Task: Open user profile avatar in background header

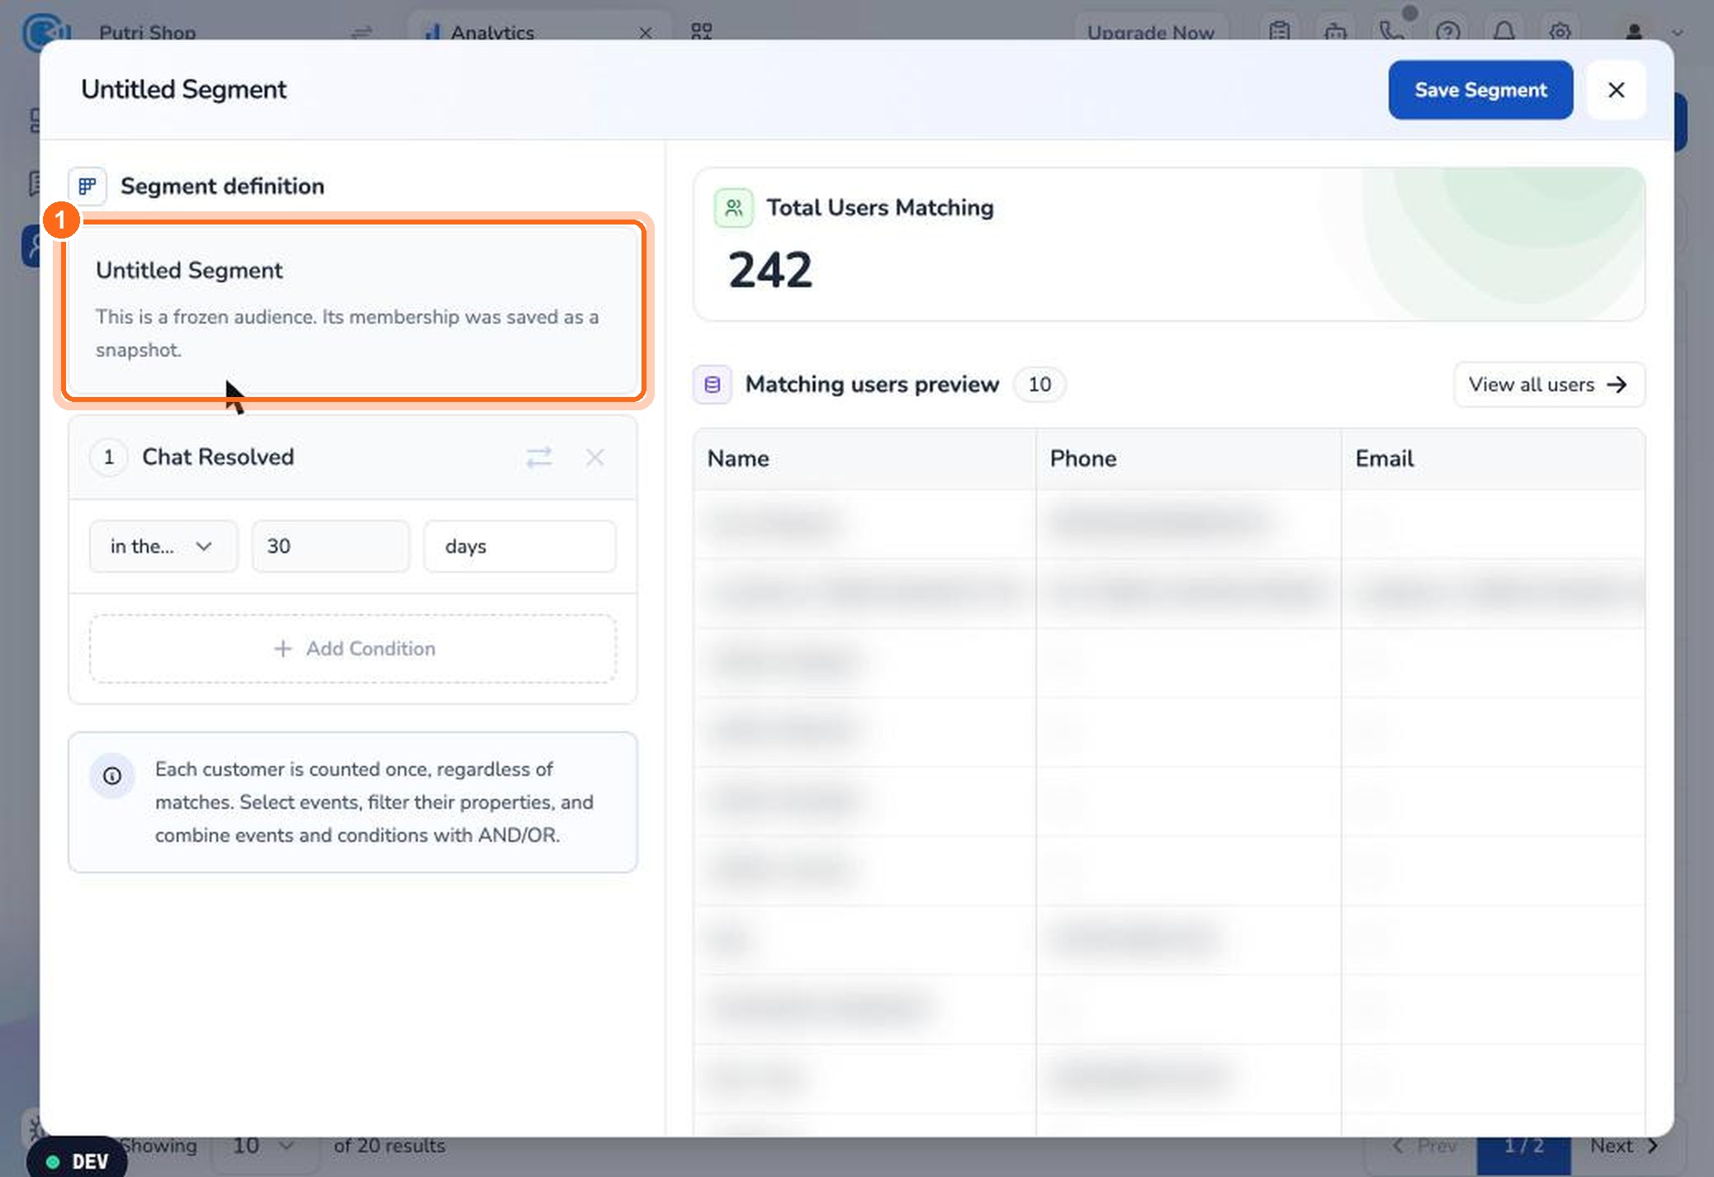Action: 1633,32
